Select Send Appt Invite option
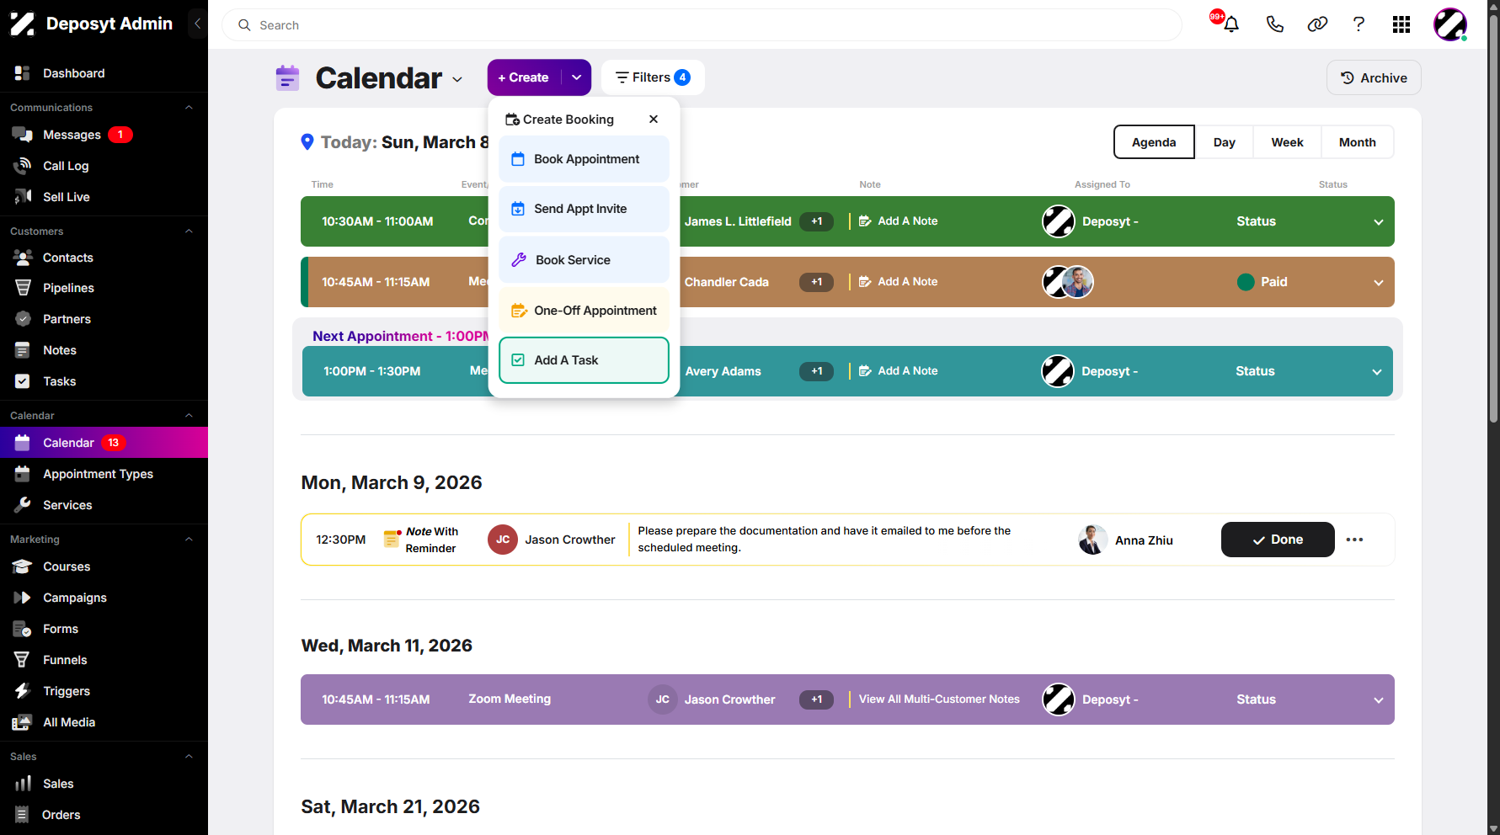Screen dimensions: 1500x835 click(x=584, y=209)
